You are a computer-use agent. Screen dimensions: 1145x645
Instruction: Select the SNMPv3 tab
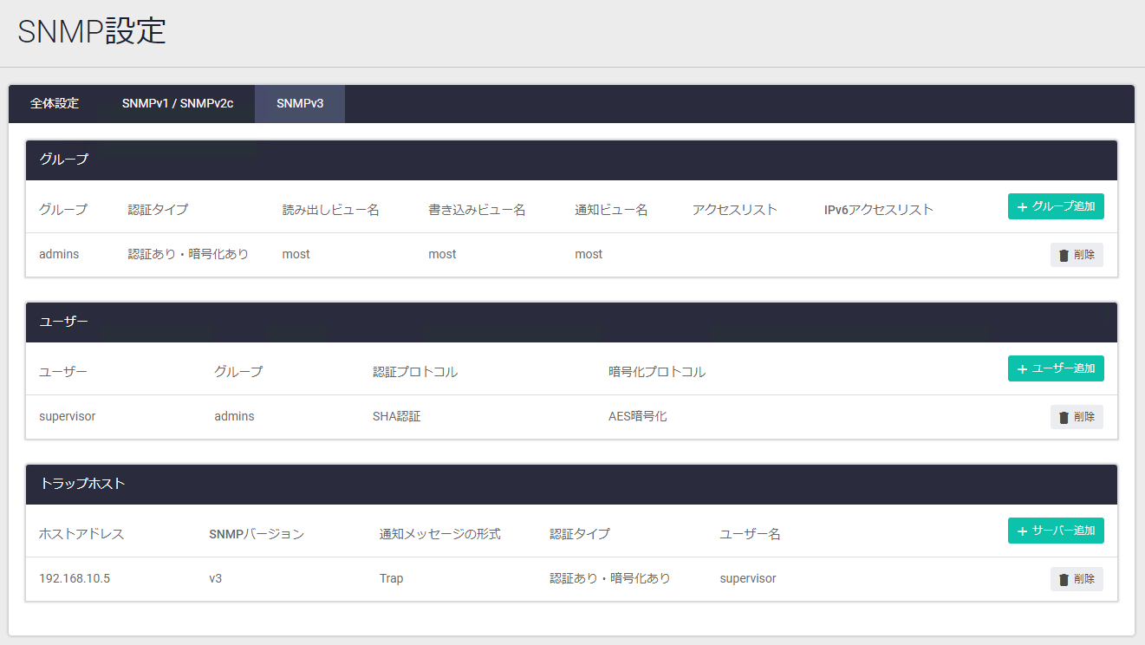tap(300, 104)
